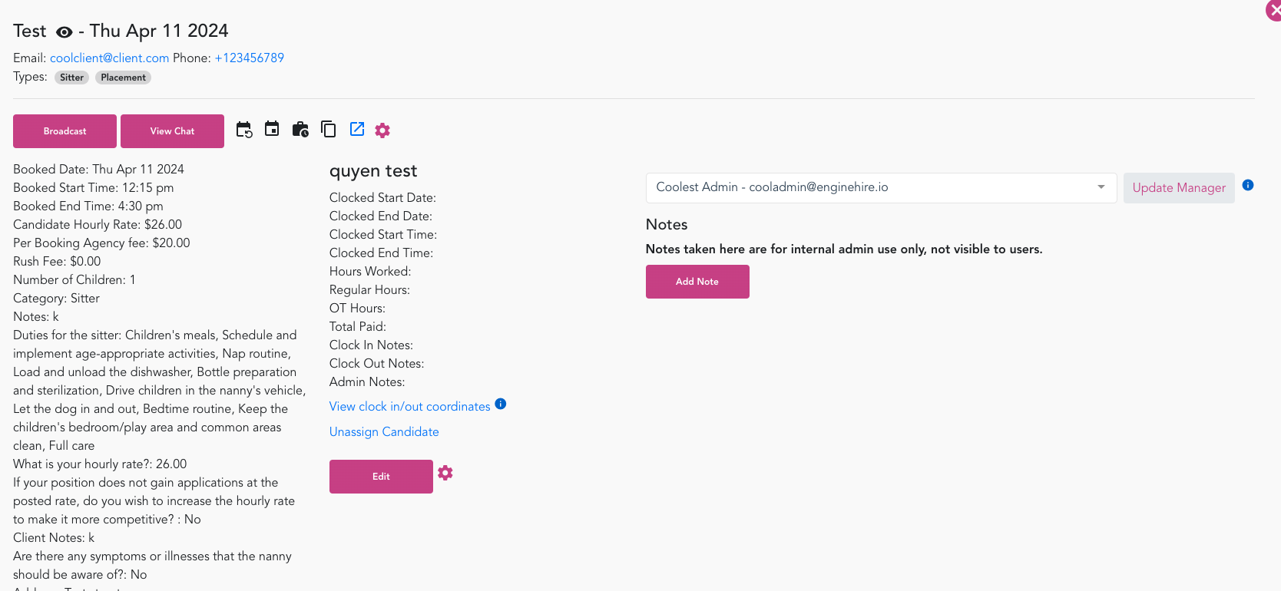The image size is (1281, 591).
Task: Close the booking detail panel
Action: coord(1274,10)
